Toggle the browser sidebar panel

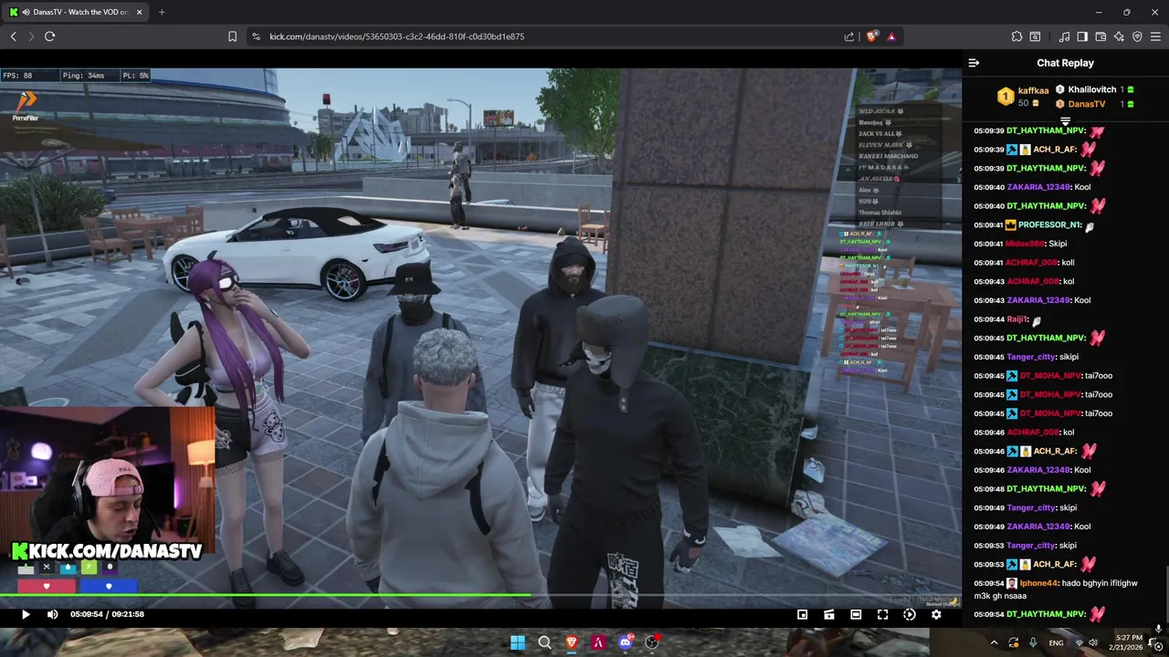(x=1082, y=36)
